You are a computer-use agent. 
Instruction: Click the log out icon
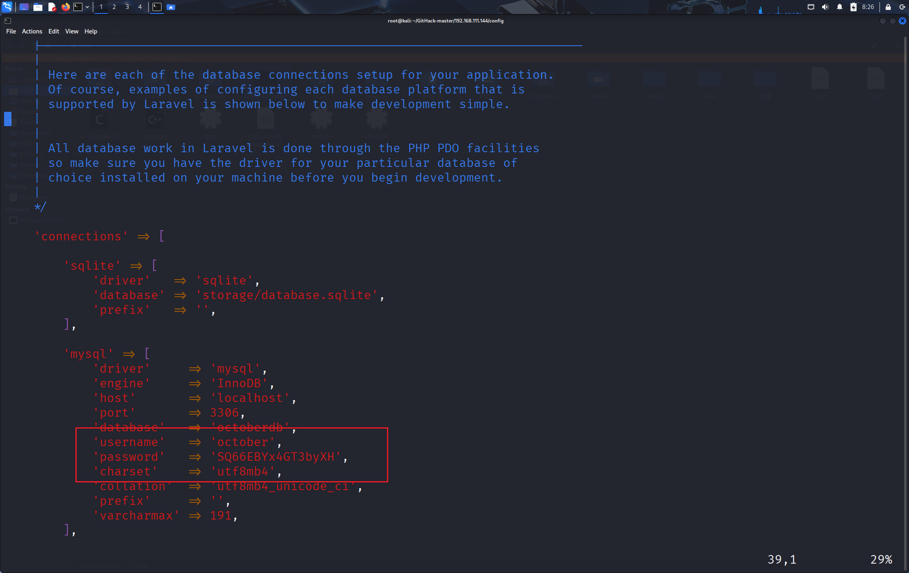902,7
